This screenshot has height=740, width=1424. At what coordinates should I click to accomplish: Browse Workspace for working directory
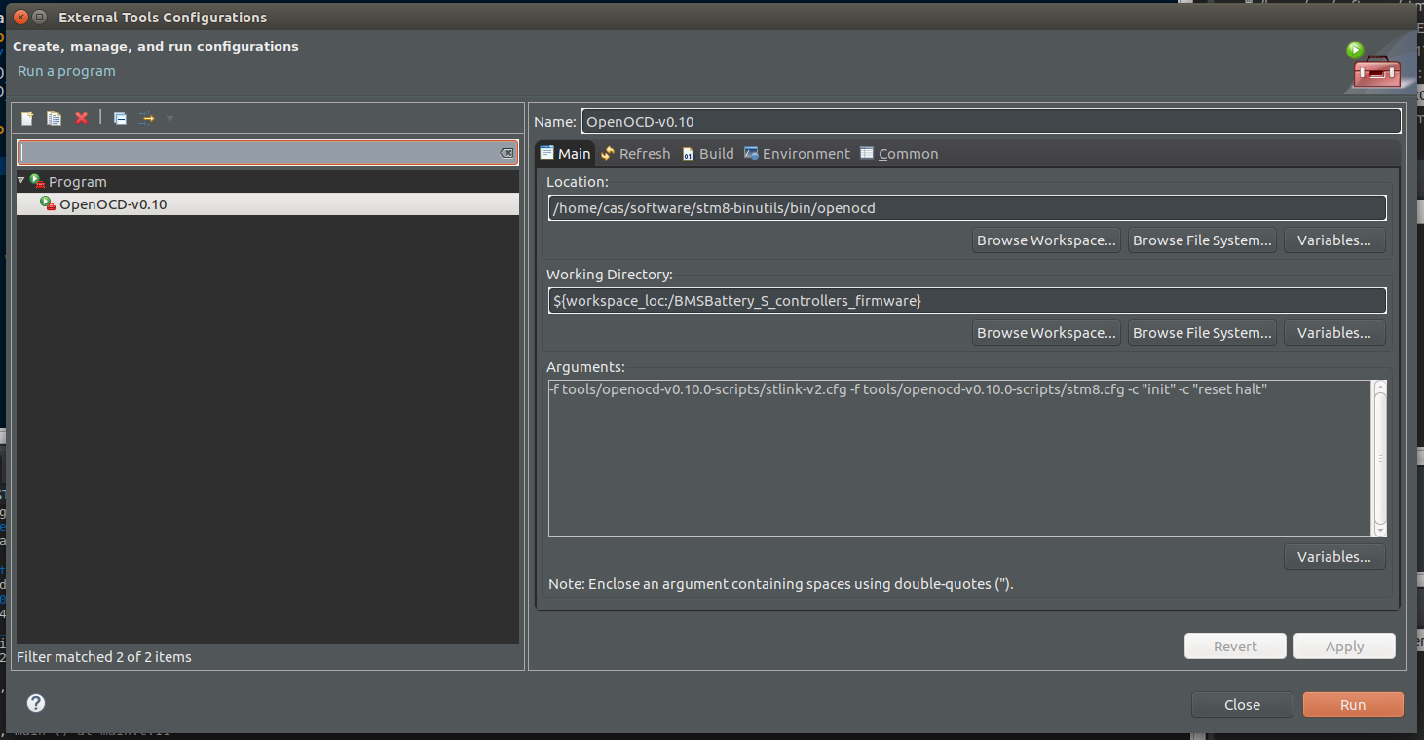pyautogui.click(x=1046, y=333)
